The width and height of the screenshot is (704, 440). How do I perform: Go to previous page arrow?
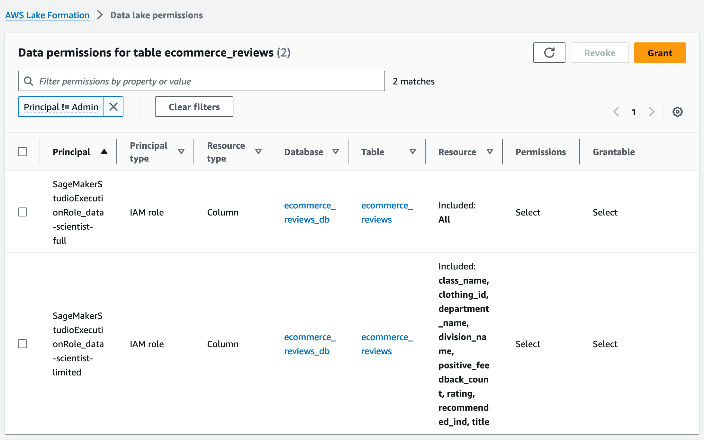click(616, 112)
